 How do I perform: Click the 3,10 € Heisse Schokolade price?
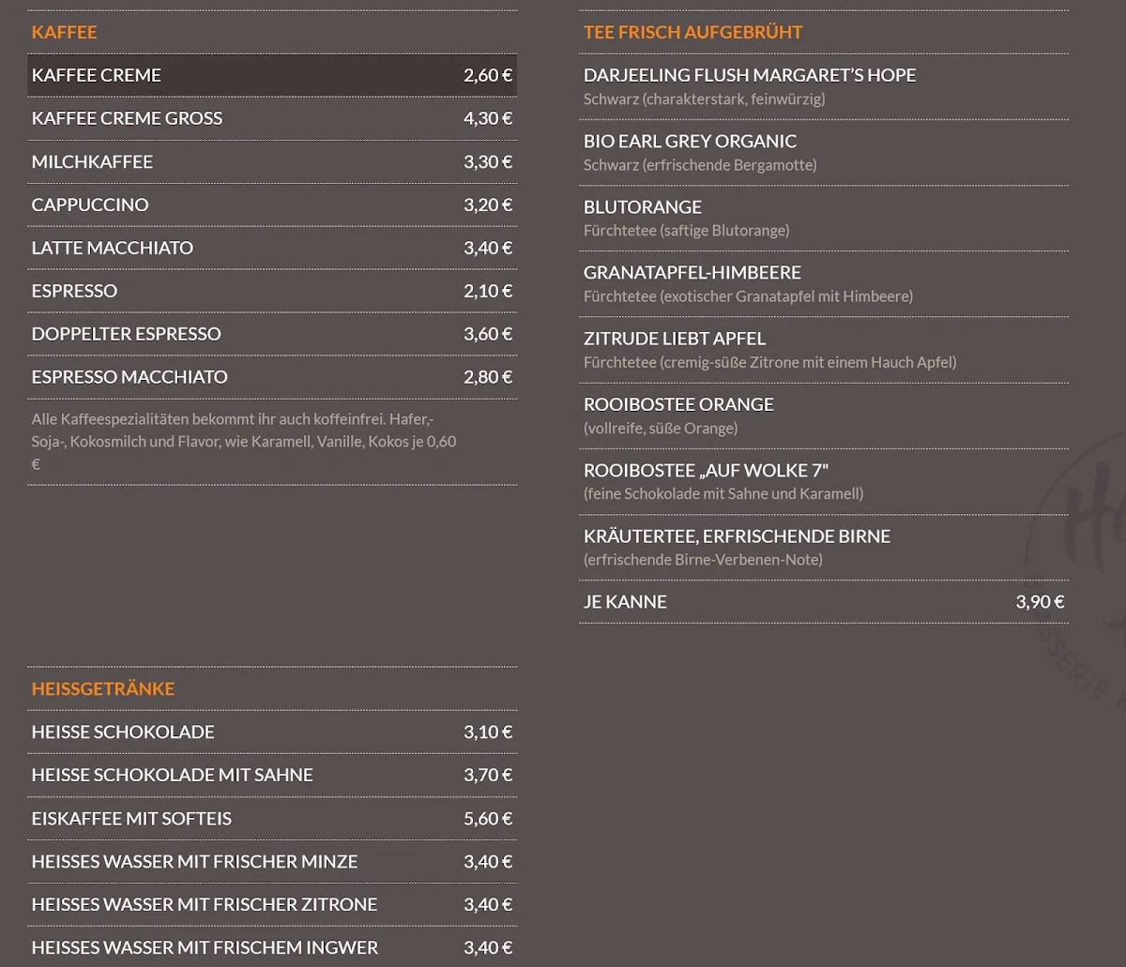(488, 732)
